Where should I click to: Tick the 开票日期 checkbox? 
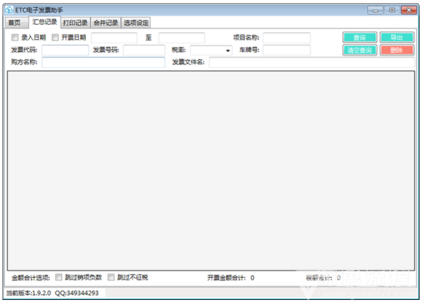point(55,37)
